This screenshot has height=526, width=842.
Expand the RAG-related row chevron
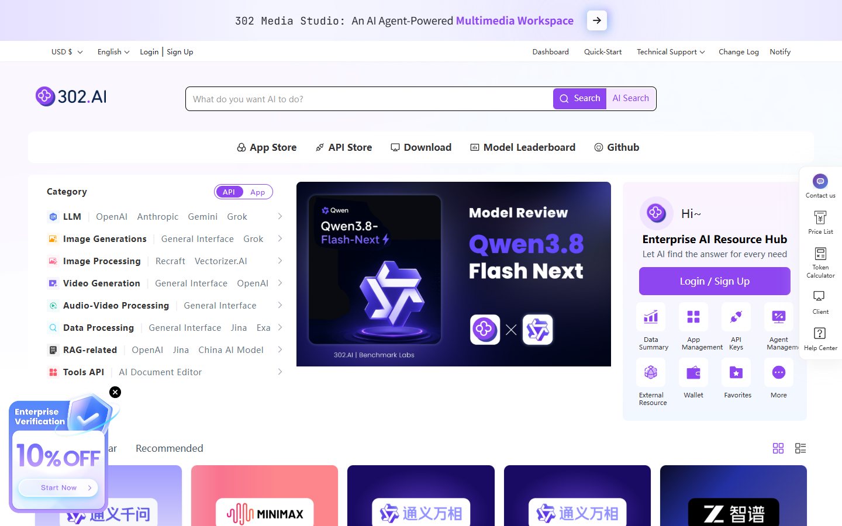280,349
